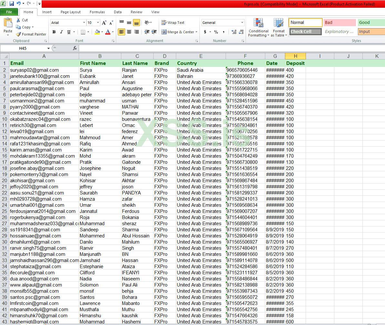Open the Formulas ribbon tab
This screenshot has width=385, height=325.
[97, 12]
